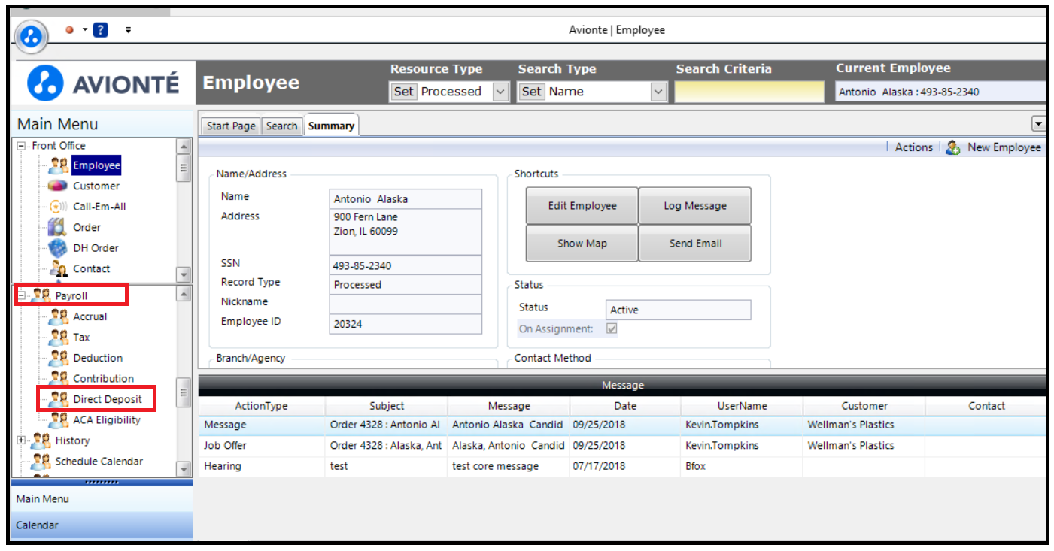Click the Edit Employee shortcut button
The height and width of the screenshot is (551, 1054).
[x=582, y=206]
